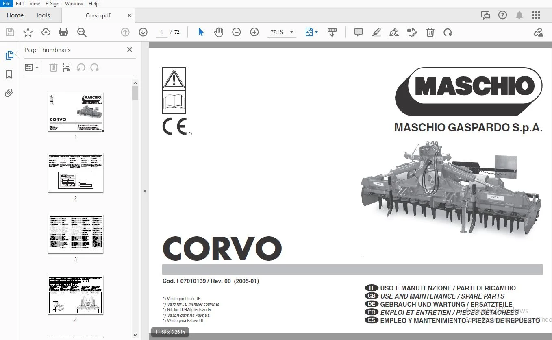
Task: Rotate page with toolbar rotate icon
Action: pyautogui.click(x=448, y=32)
